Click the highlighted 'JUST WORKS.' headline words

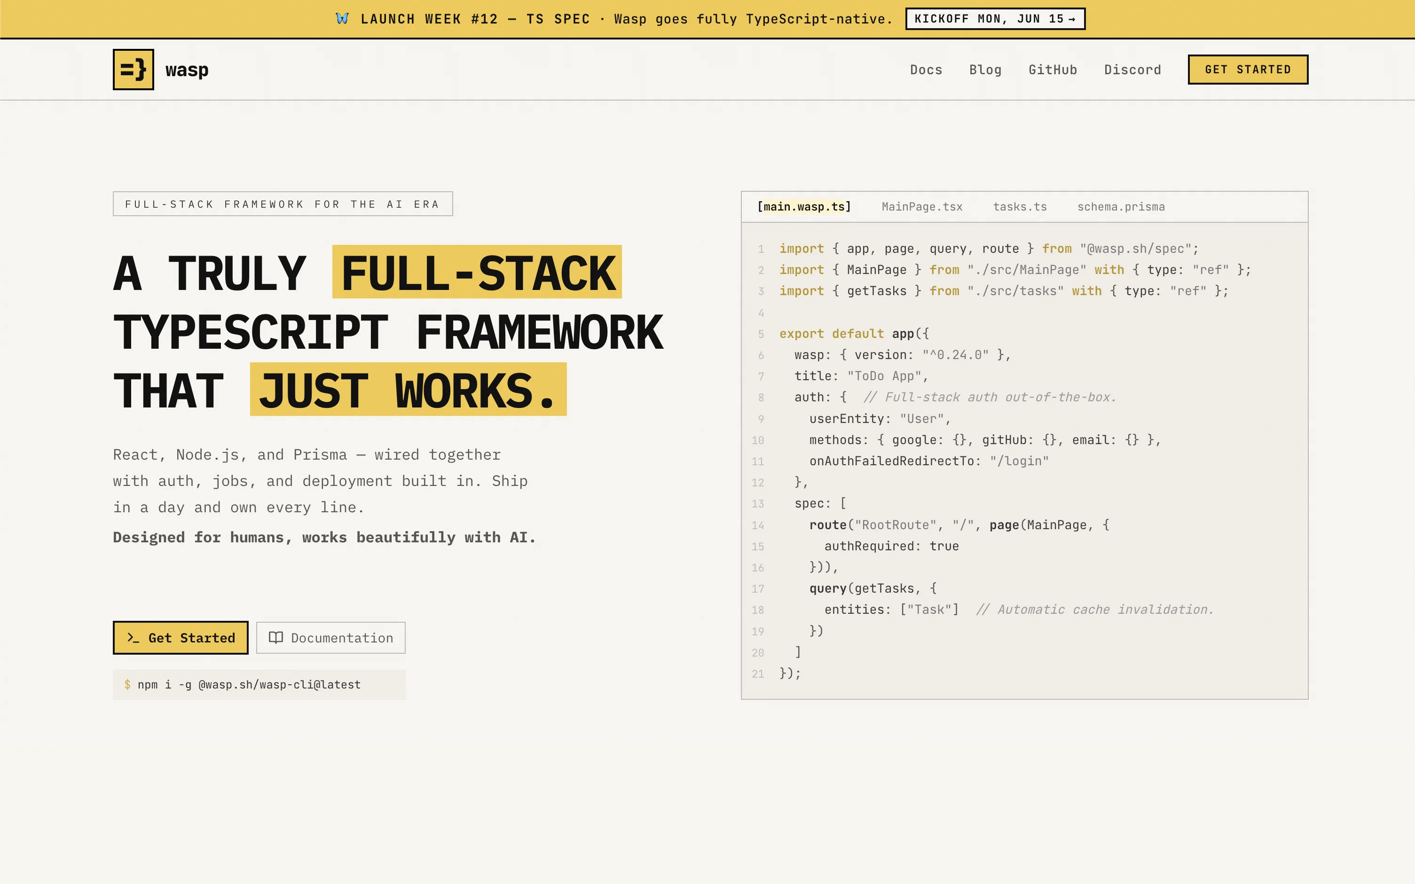[x=408, y=390]
